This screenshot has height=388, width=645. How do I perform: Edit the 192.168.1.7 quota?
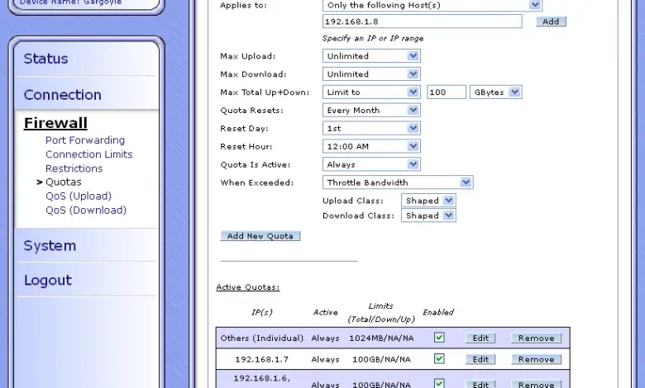pos(480,359)
